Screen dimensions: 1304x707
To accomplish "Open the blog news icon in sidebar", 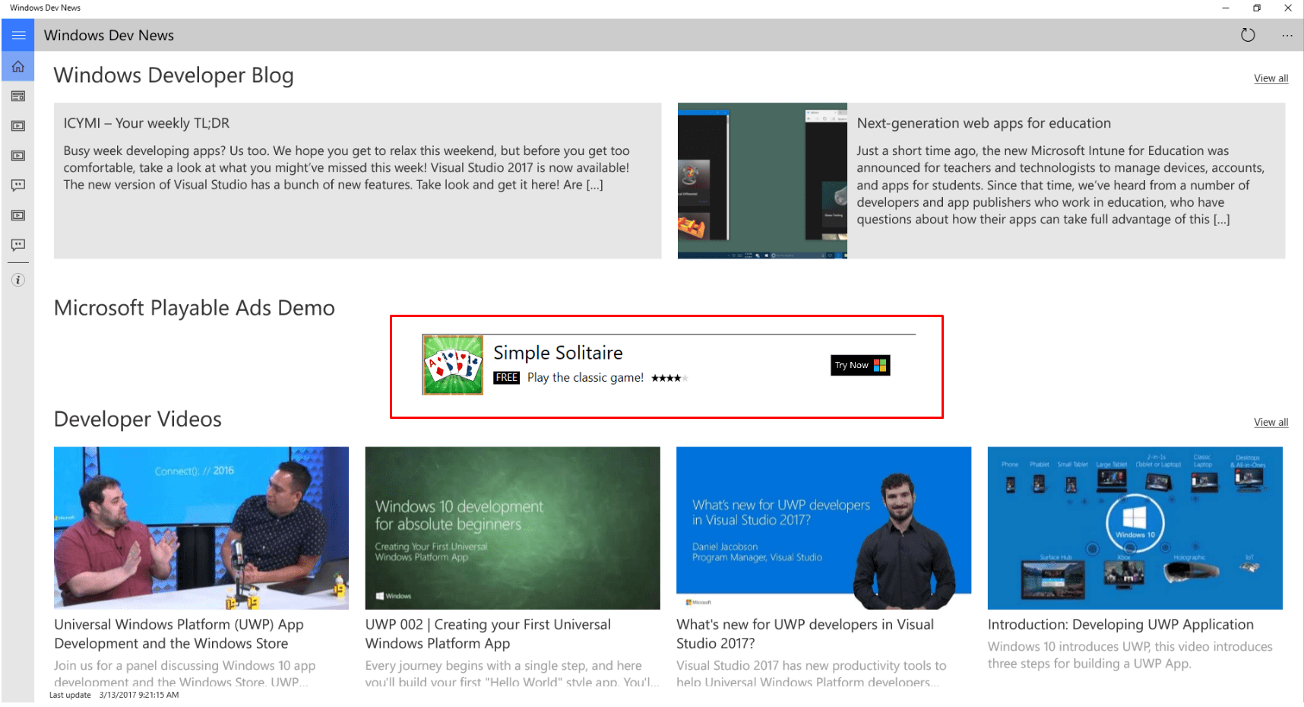I will coord(18,97).
